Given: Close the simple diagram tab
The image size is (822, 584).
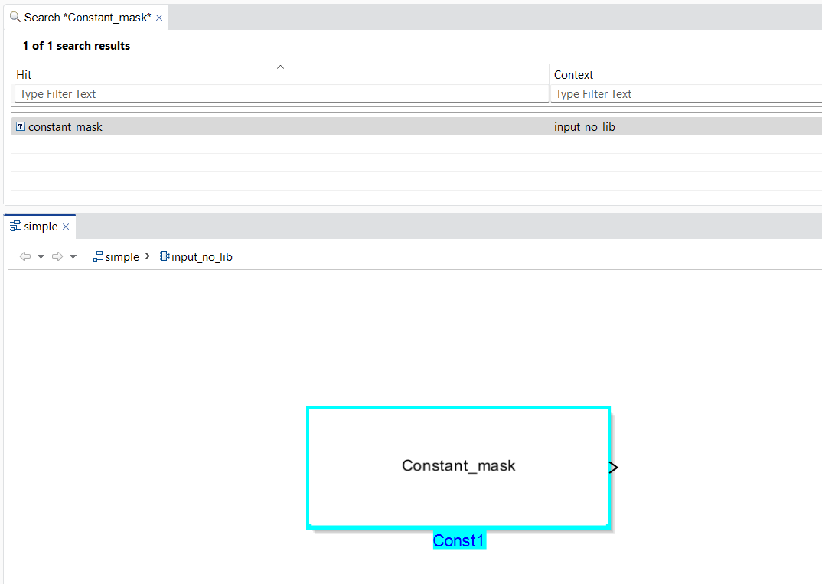Looking at the screenshot, I should (66, 227).
